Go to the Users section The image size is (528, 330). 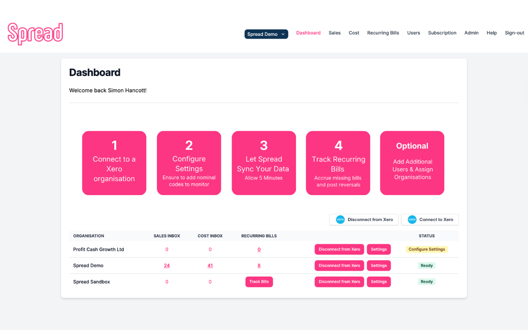click(x=413, y=33)
